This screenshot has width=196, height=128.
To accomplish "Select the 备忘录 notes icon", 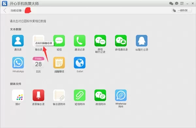I will (39, 41).
